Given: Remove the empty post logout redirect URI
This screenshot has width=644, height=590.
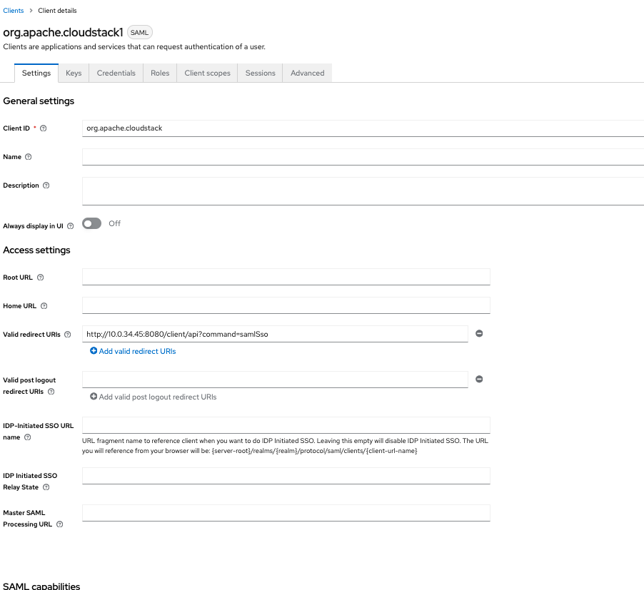Looking at the screenshot, I should (x=479, y=380).
